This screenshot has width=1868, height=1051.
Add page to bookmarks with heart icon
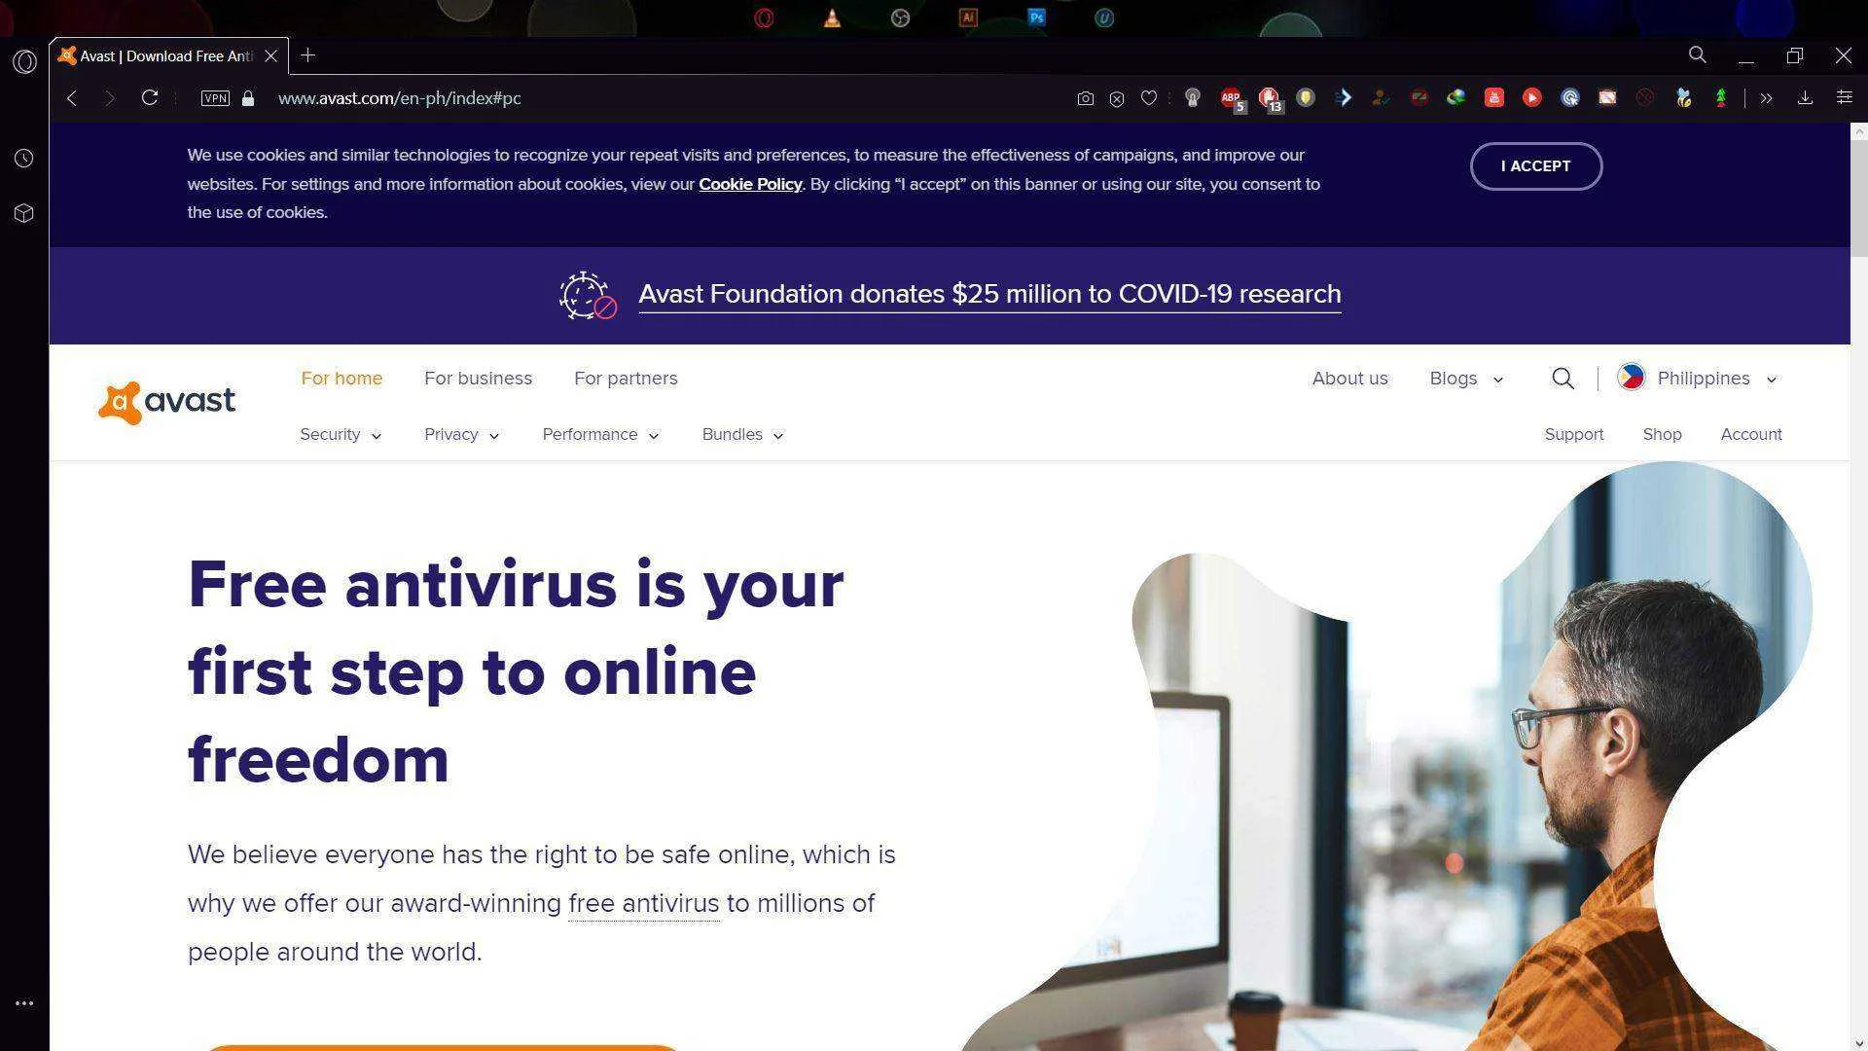pos(1149,98)
